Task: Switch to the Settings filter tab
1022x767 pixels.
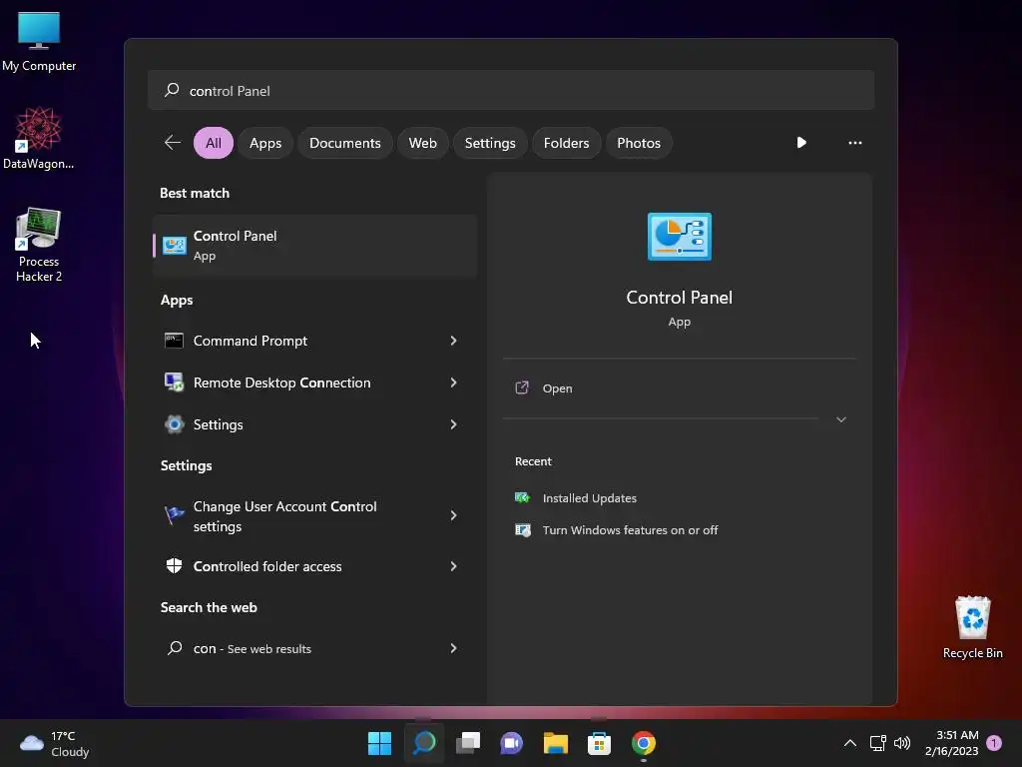Action: tap(489, 143)
